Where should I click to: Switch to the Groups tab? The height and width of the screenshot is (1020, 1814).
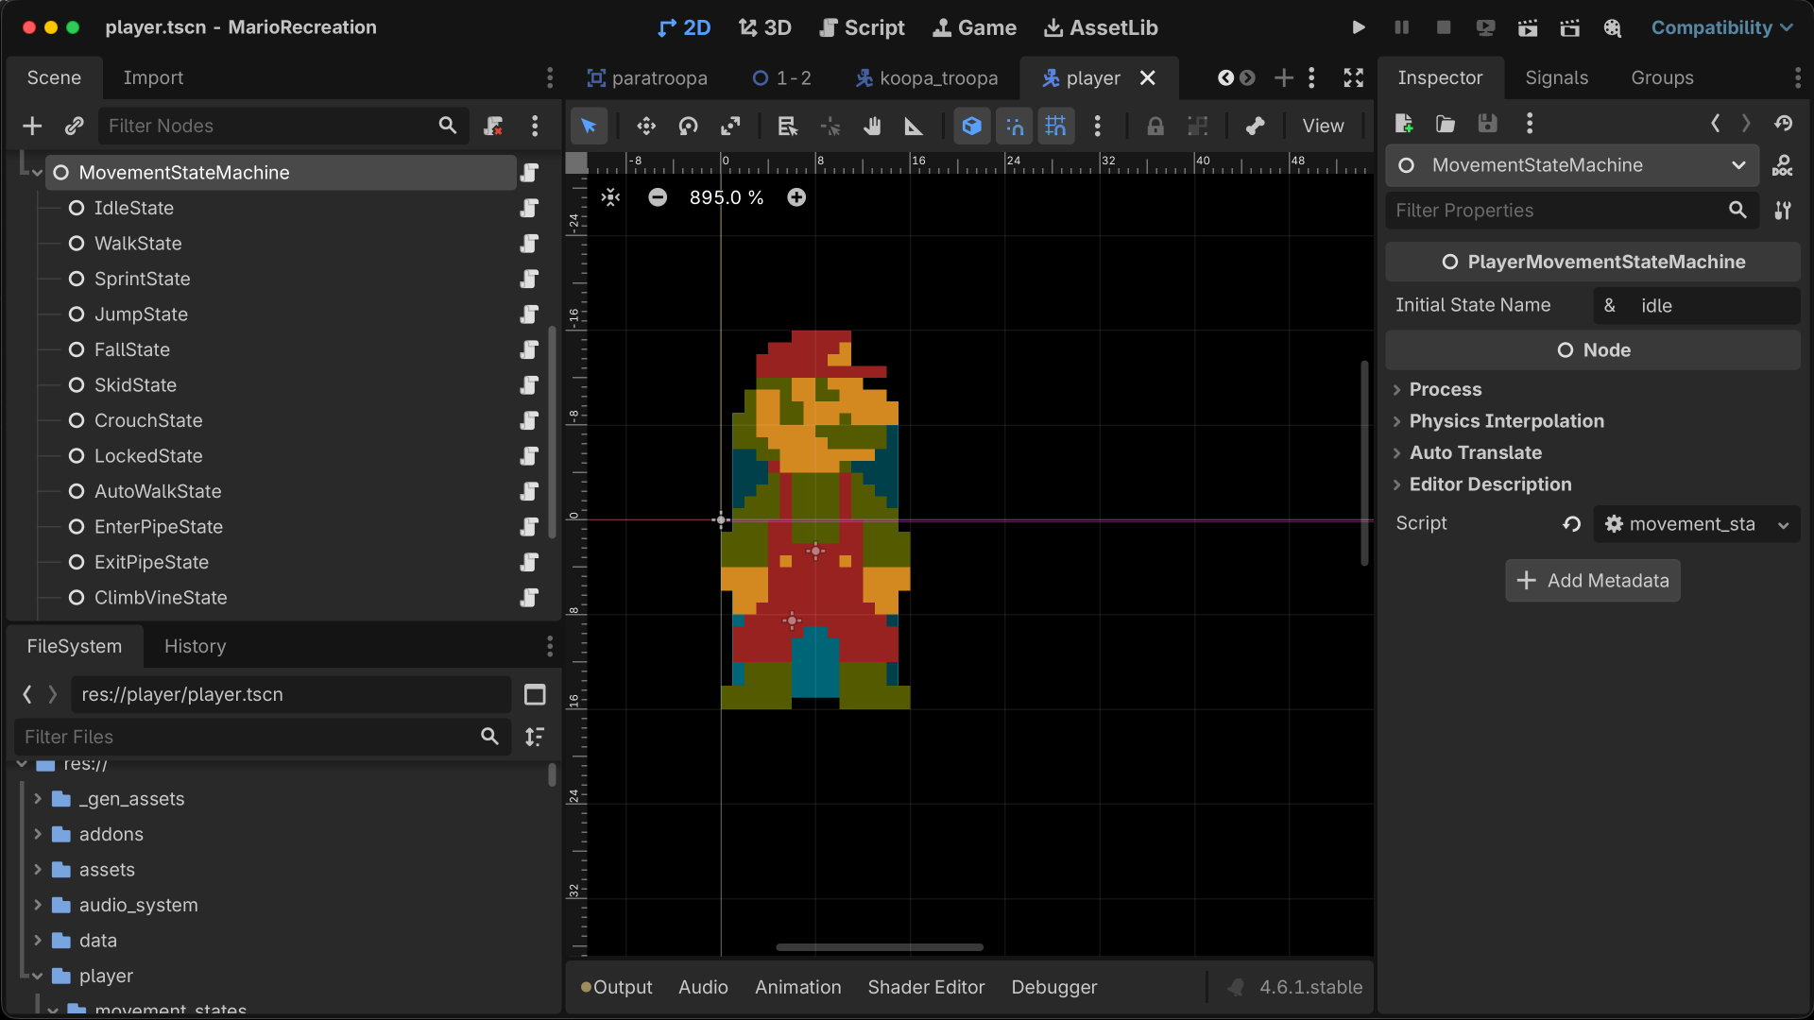point(1662,77)
